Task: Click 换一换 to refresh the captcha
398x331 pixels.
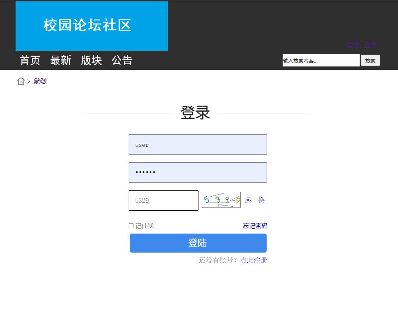Action: click(x=255, y=200)
